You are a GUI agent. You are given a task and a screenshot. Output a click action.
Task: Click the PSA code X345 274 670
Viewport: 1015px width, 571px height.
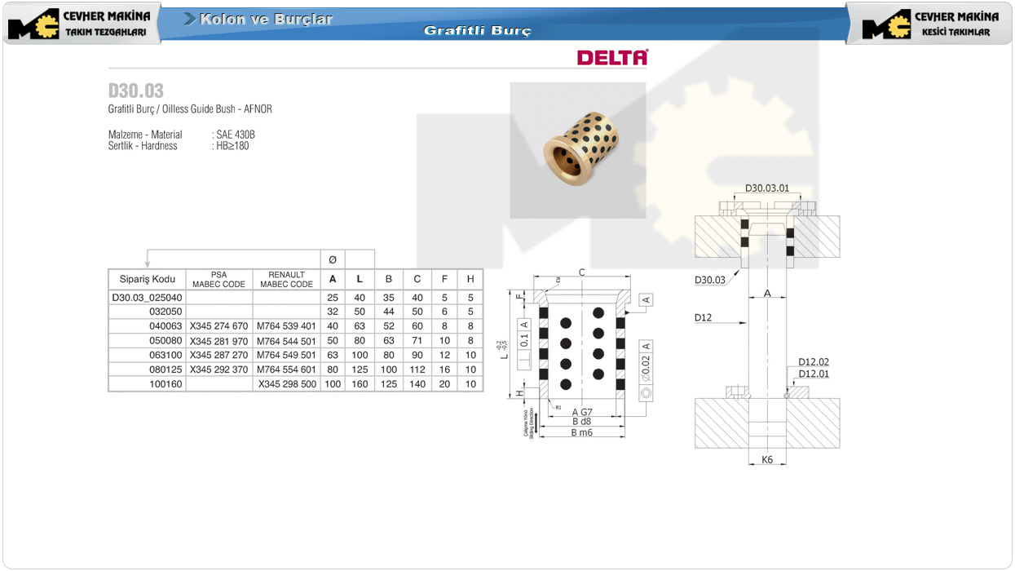(218, 326)
